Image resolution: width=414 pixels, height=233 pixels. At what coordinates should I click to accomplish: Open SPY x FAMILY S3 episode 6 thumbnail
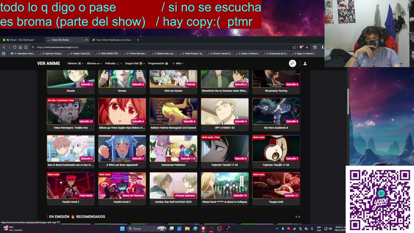[225, 111]
